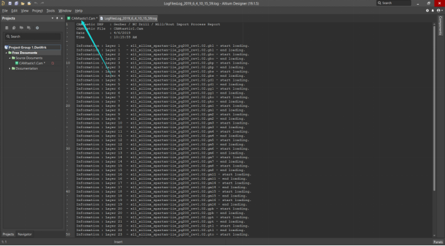Viewport: 445px width, 246px height.
Task: Open setup gear icon near notifications
Action: click(427, 10)
